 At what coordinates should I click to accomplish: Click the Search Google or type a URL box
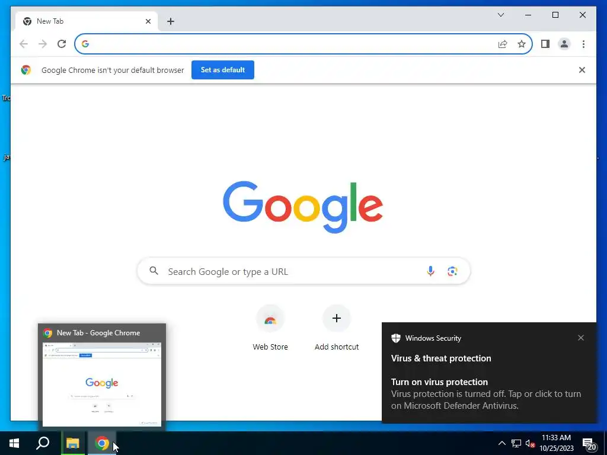tap(303, 271)
